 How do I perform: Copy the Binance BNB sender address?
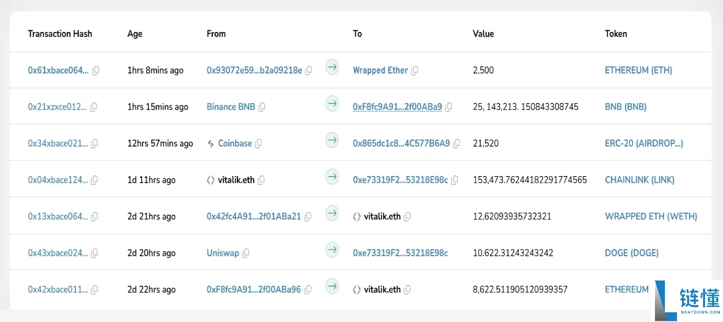point(261,107)
